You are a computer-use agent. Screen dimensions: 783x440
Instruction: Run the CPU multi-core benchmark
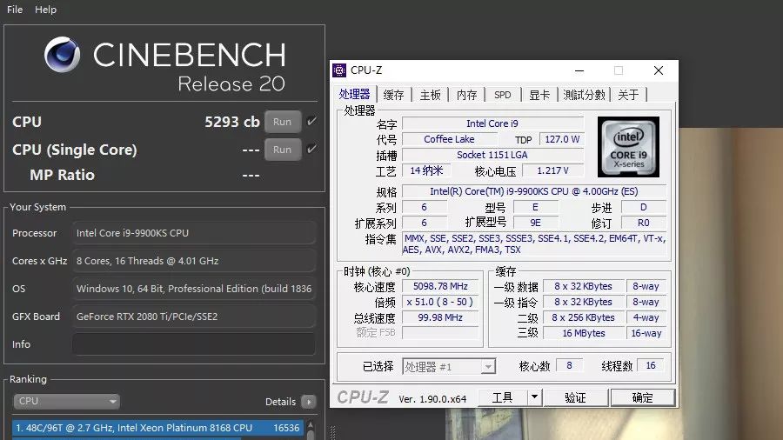[x=282, y=122]
